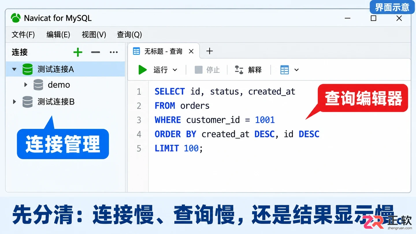Click line number 1 in gutter
This screenshot has width=416, height=234.
pyautogui.click(x=139, y=92)
